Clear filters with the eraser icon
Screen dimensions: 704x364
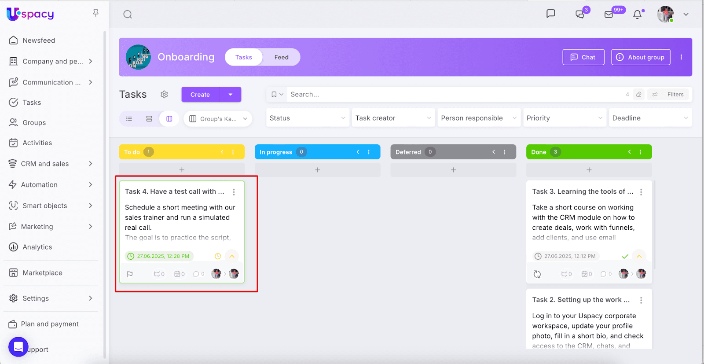pyautogui.click(x=638, y=95)
